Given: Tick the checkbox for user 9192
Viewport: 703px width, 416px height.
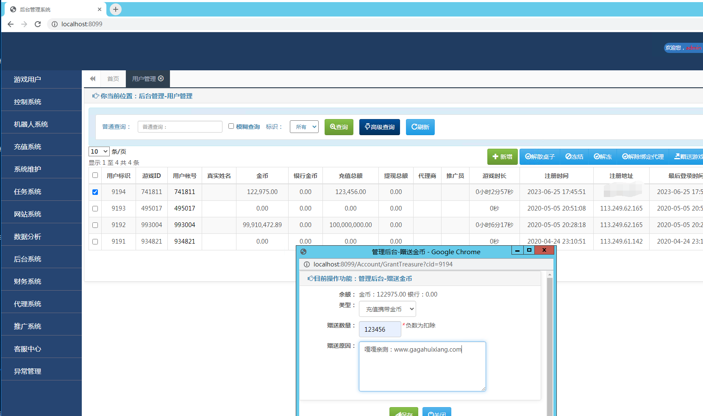Looking at the screenshot, I should (95, 225).
